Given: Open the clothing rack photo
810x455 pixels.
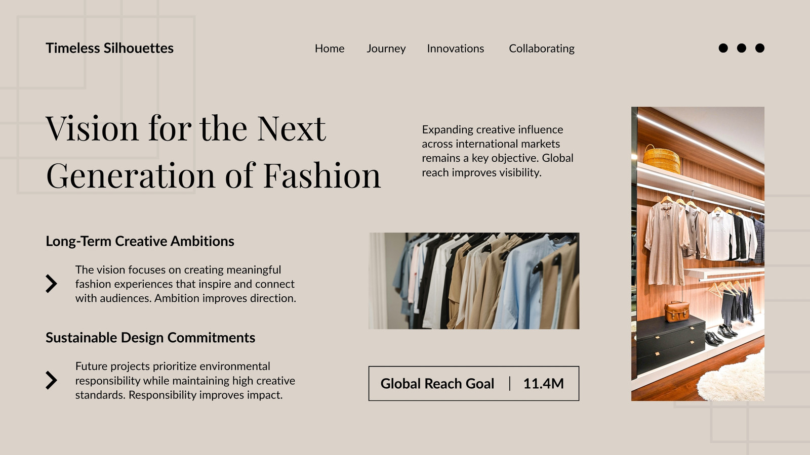Looking at the screenshot, I should (x=474, y=281).
